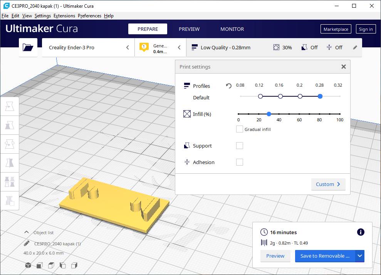Switch to 3D perspective view cube icon
This screenshot has width=381, height=275.
pos(28,265)
